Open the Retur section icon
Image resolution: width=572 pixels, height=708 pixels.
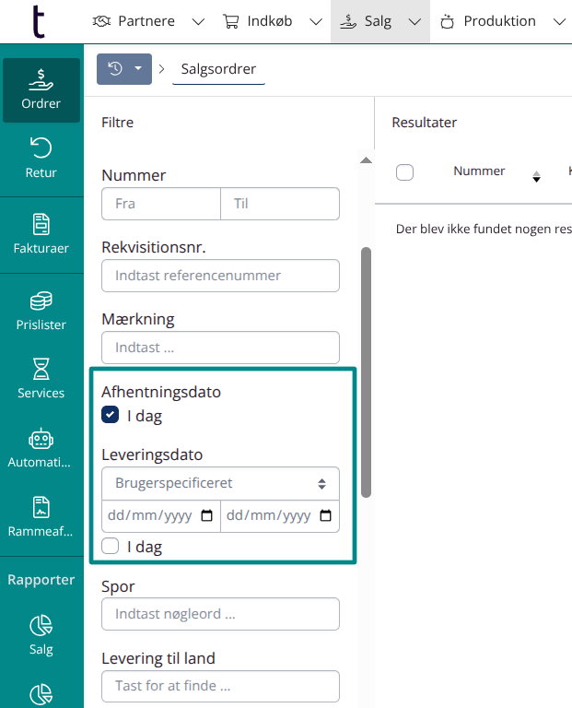(x=41, y=158)
